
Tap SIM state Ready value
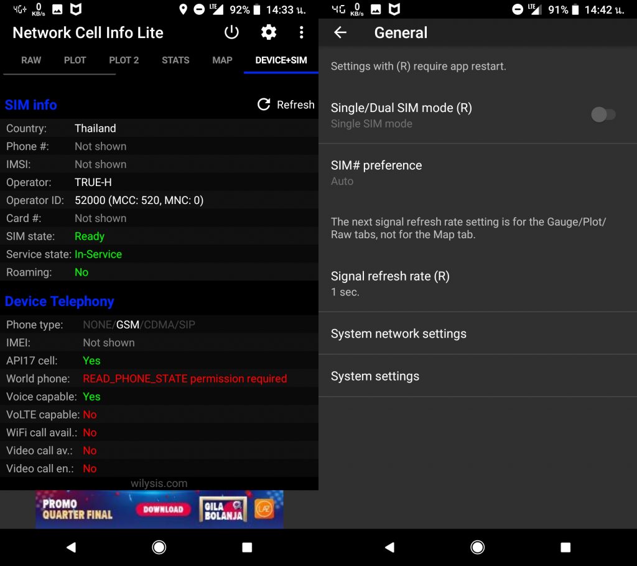[x=90, y=236]
